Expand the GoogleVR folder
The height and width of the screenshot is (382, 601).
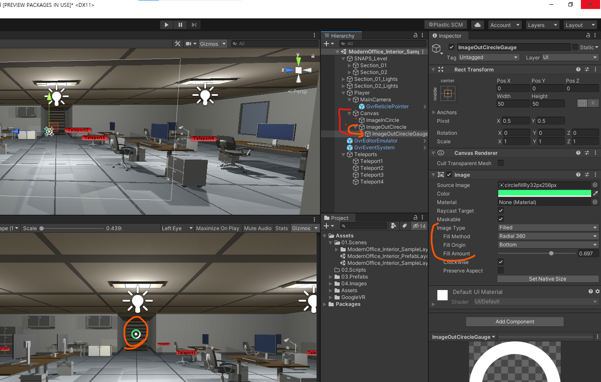[331, 297]
